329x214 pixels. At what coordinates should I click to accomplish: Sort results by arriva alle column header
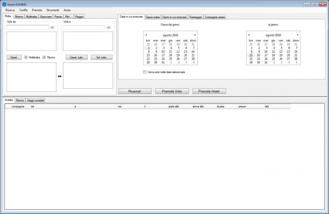pyautogui.click(x=198, y=106)
